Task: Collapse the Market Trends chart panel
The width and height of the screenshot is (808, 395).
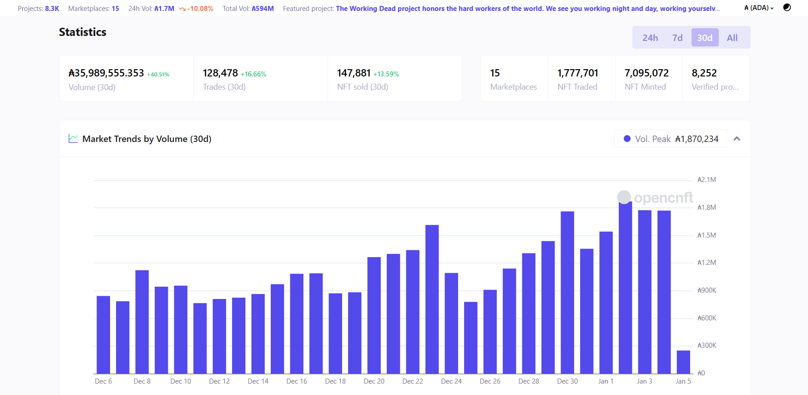Action: (x=737, y=139)
